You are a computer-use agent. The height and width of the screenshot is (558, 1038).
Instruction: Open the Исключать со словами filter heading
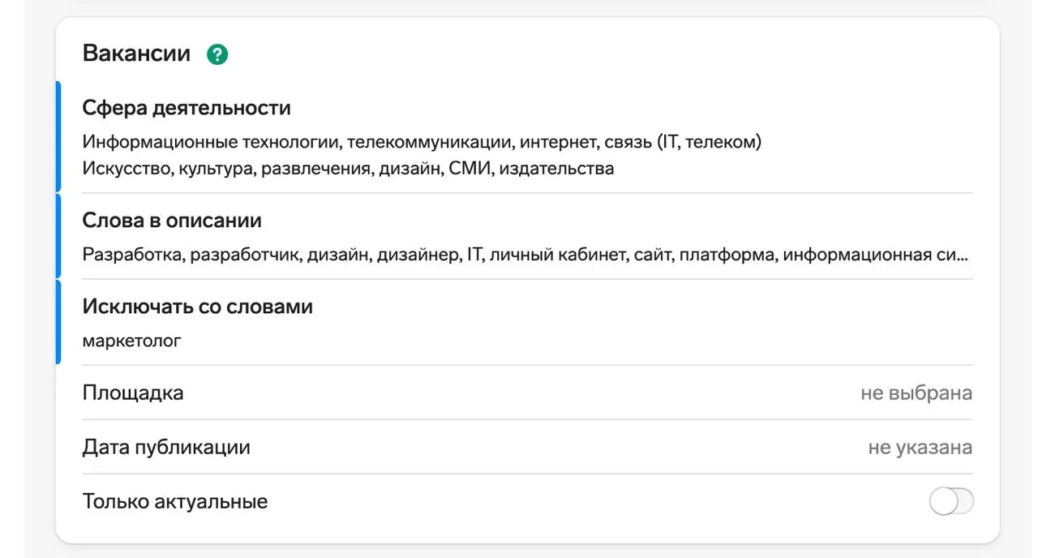[197, 307]
